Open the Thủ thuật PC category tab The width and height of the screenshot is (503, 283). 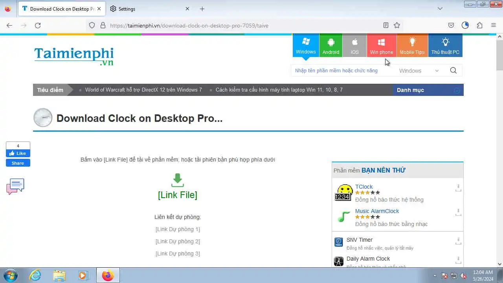click(445, 46)
